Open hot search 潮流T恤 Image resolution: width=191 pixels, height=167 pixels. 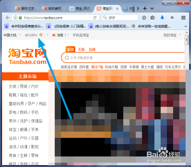coord(97,67)
